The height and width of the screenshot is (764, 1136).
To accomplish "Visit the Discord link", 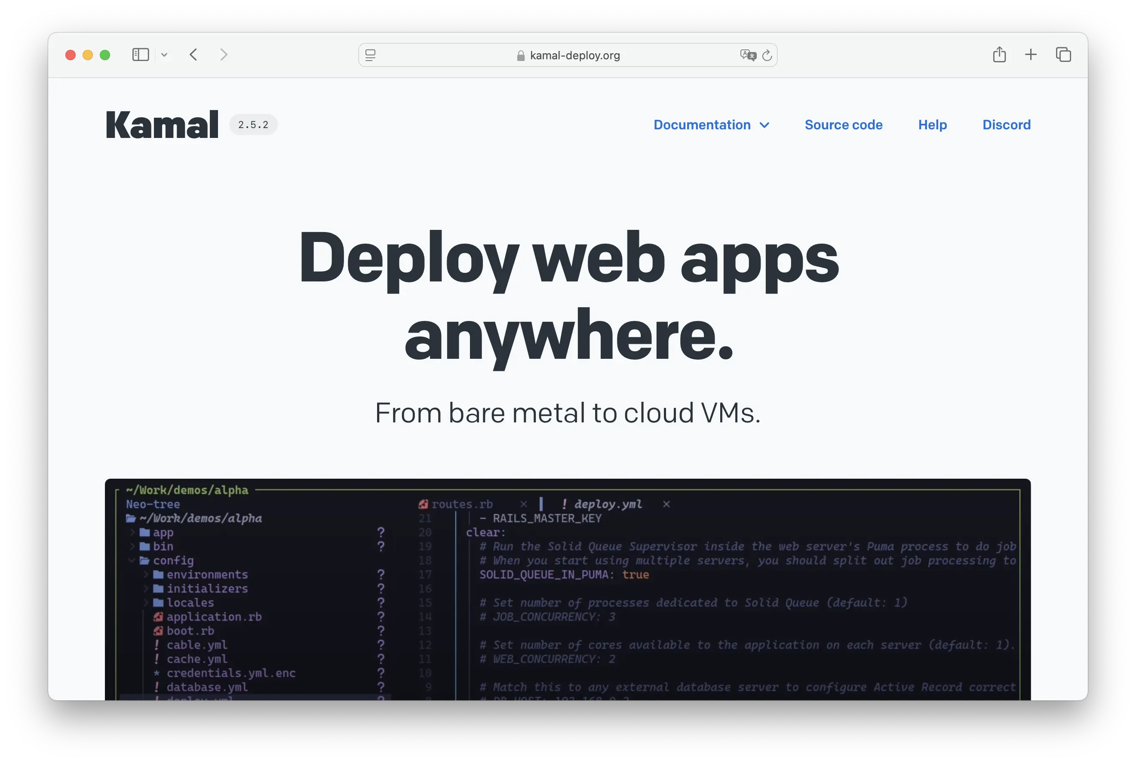I will [x=1006, y=125].
